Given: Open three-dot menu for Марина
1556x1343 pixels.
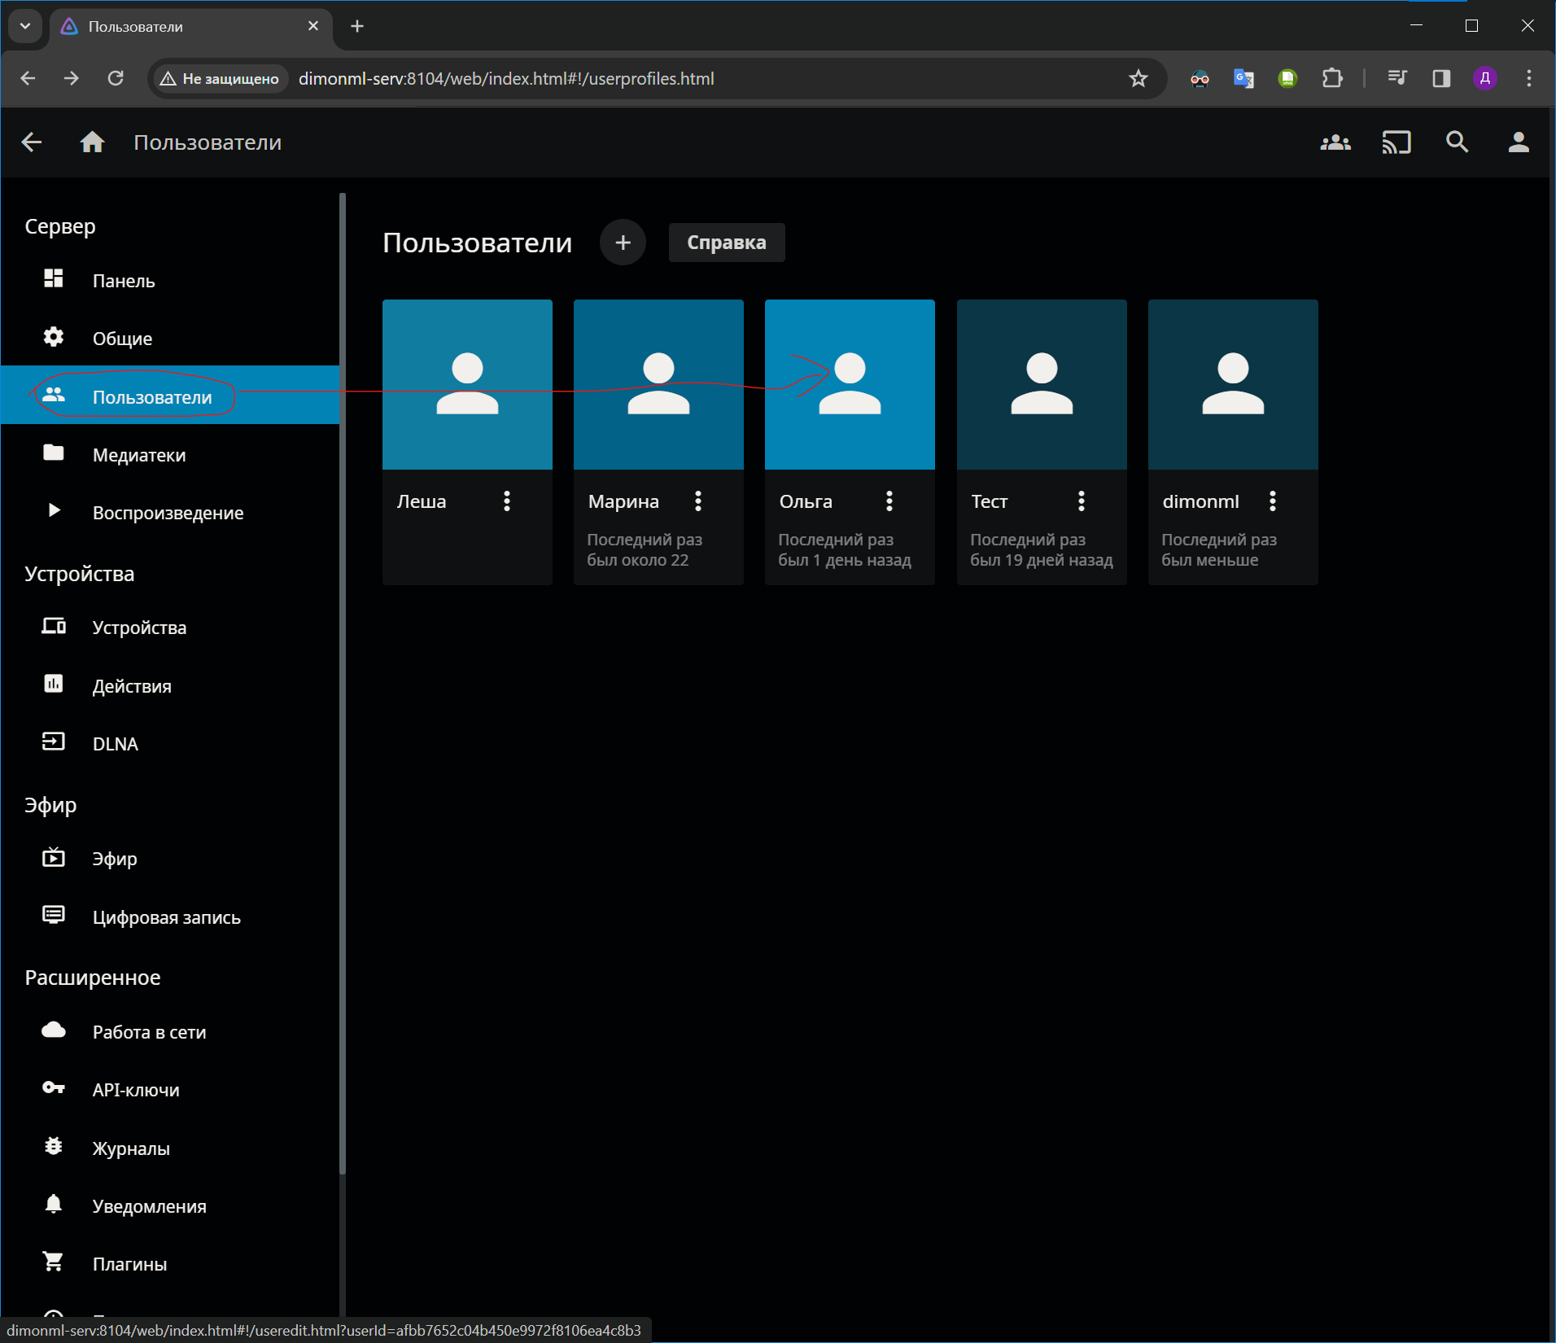Looking at the screenshot, I should click(697, 501).
